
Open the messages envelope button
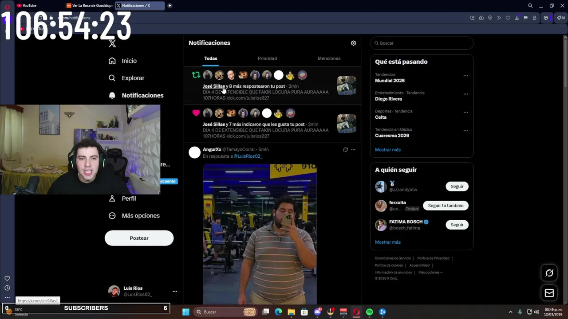point(549,293)
